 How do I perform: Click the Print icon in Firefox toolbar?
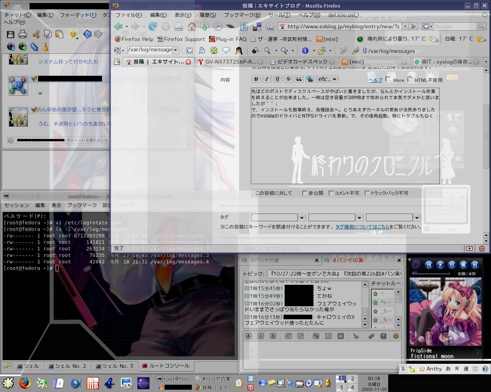coord(179,26)
